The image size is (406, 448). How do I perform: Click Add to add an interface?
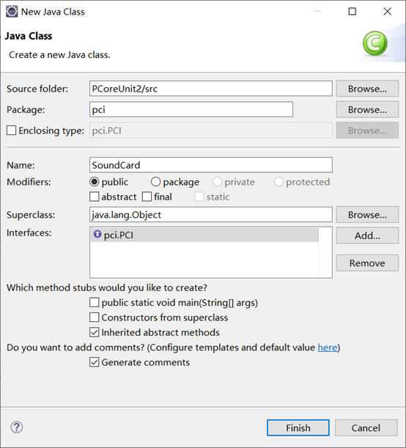pos(367,235)
